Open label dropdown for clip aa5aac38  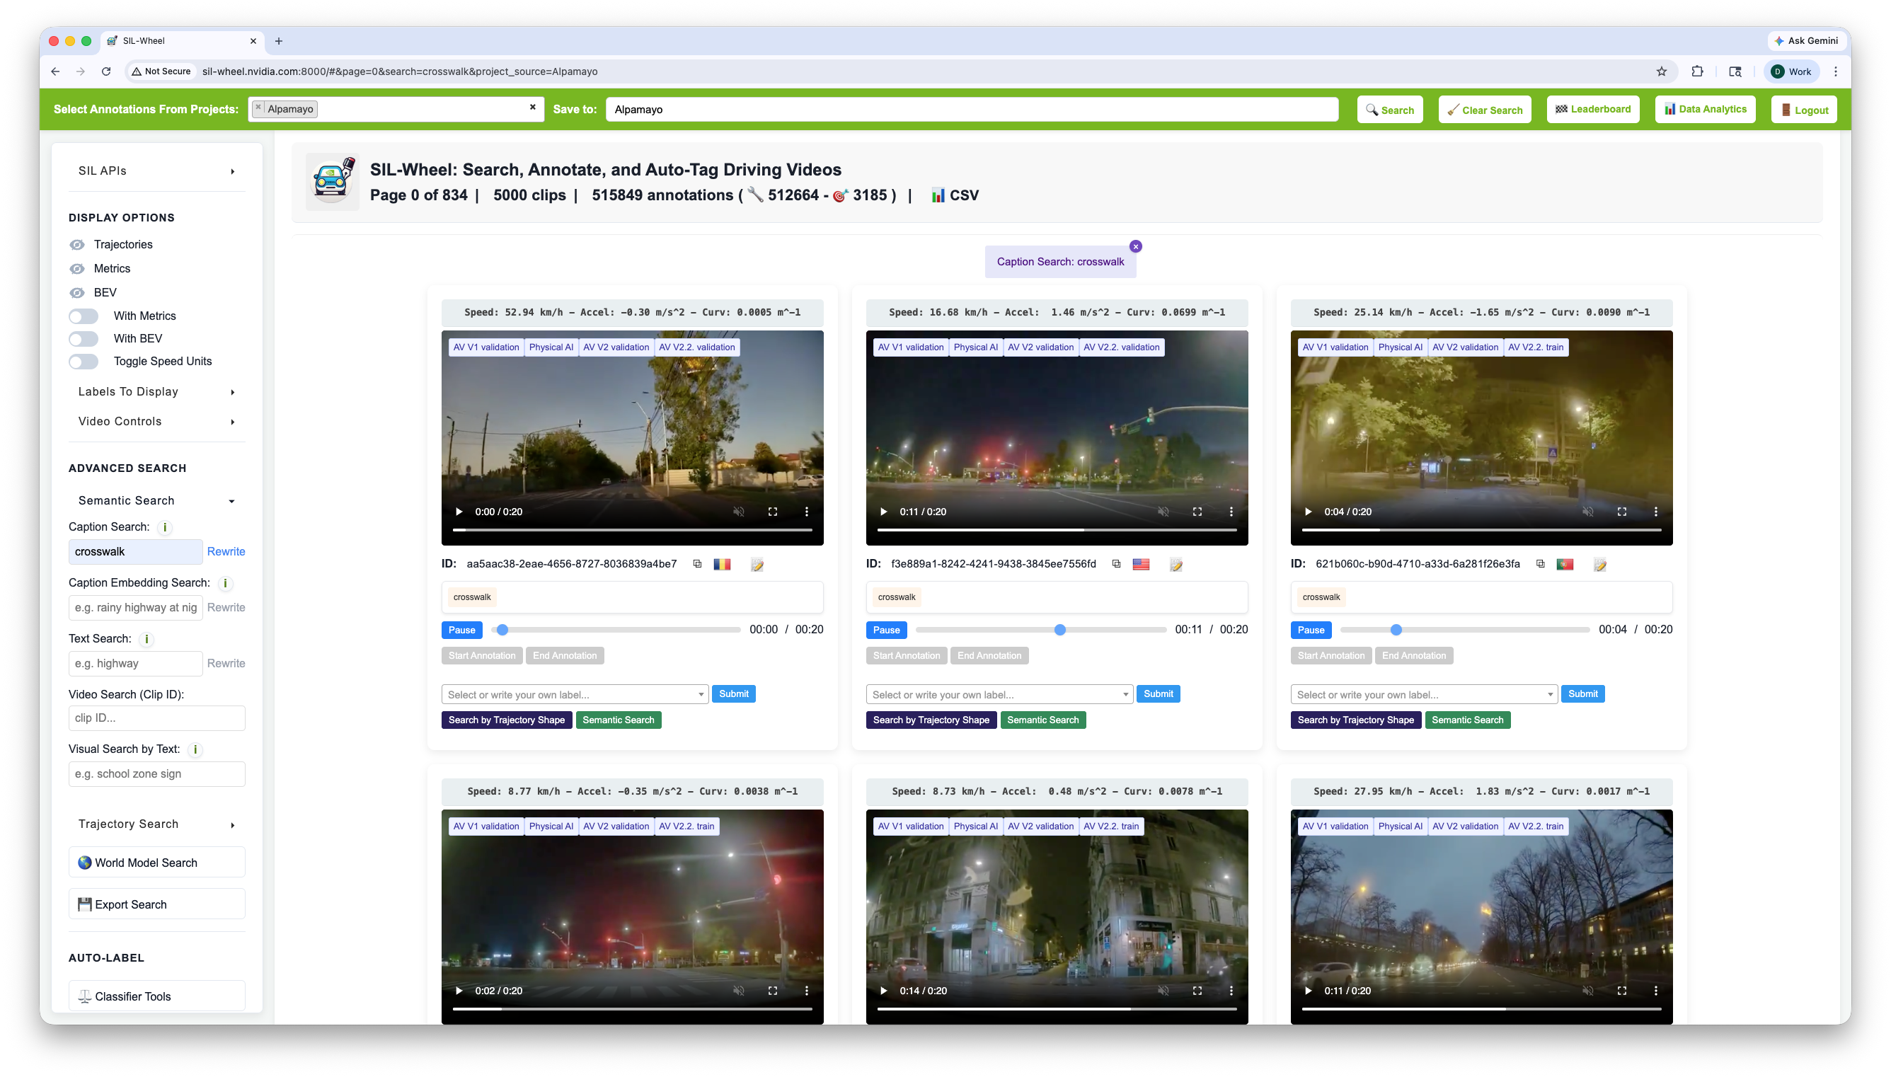point(575,696)
